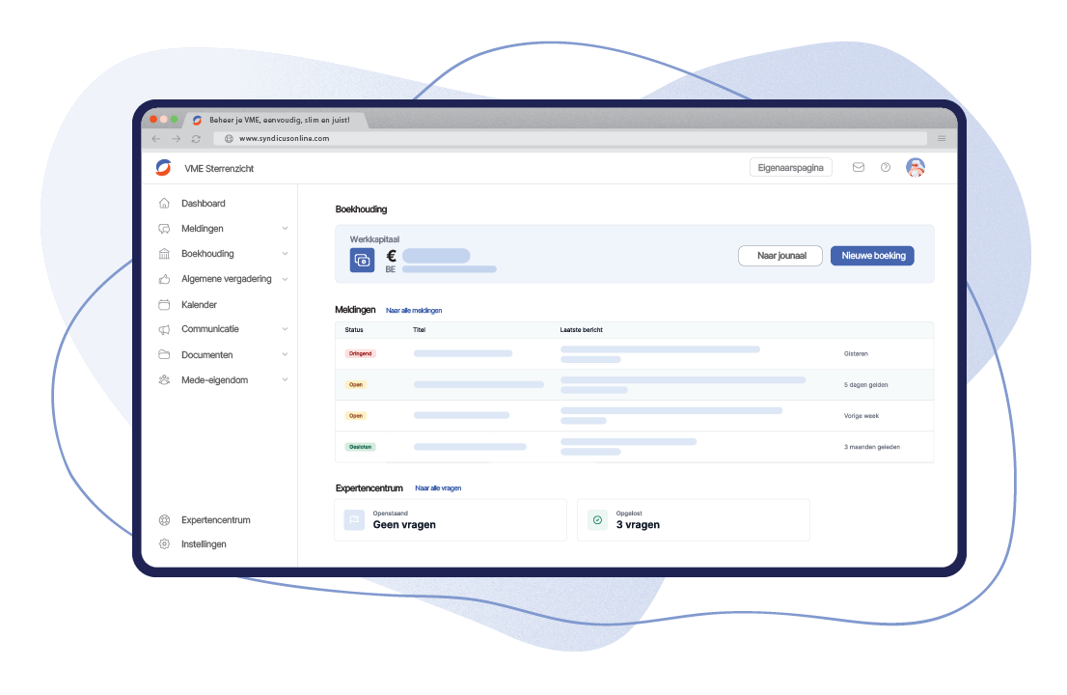Click the Eigenaarspagina button
This screenshot has width=1067, height=695.
[790, 167]
